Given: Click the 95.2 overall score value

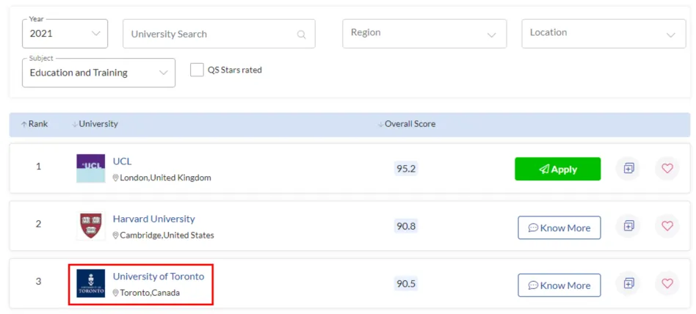Looking at the screenshot, I should 406,169.
